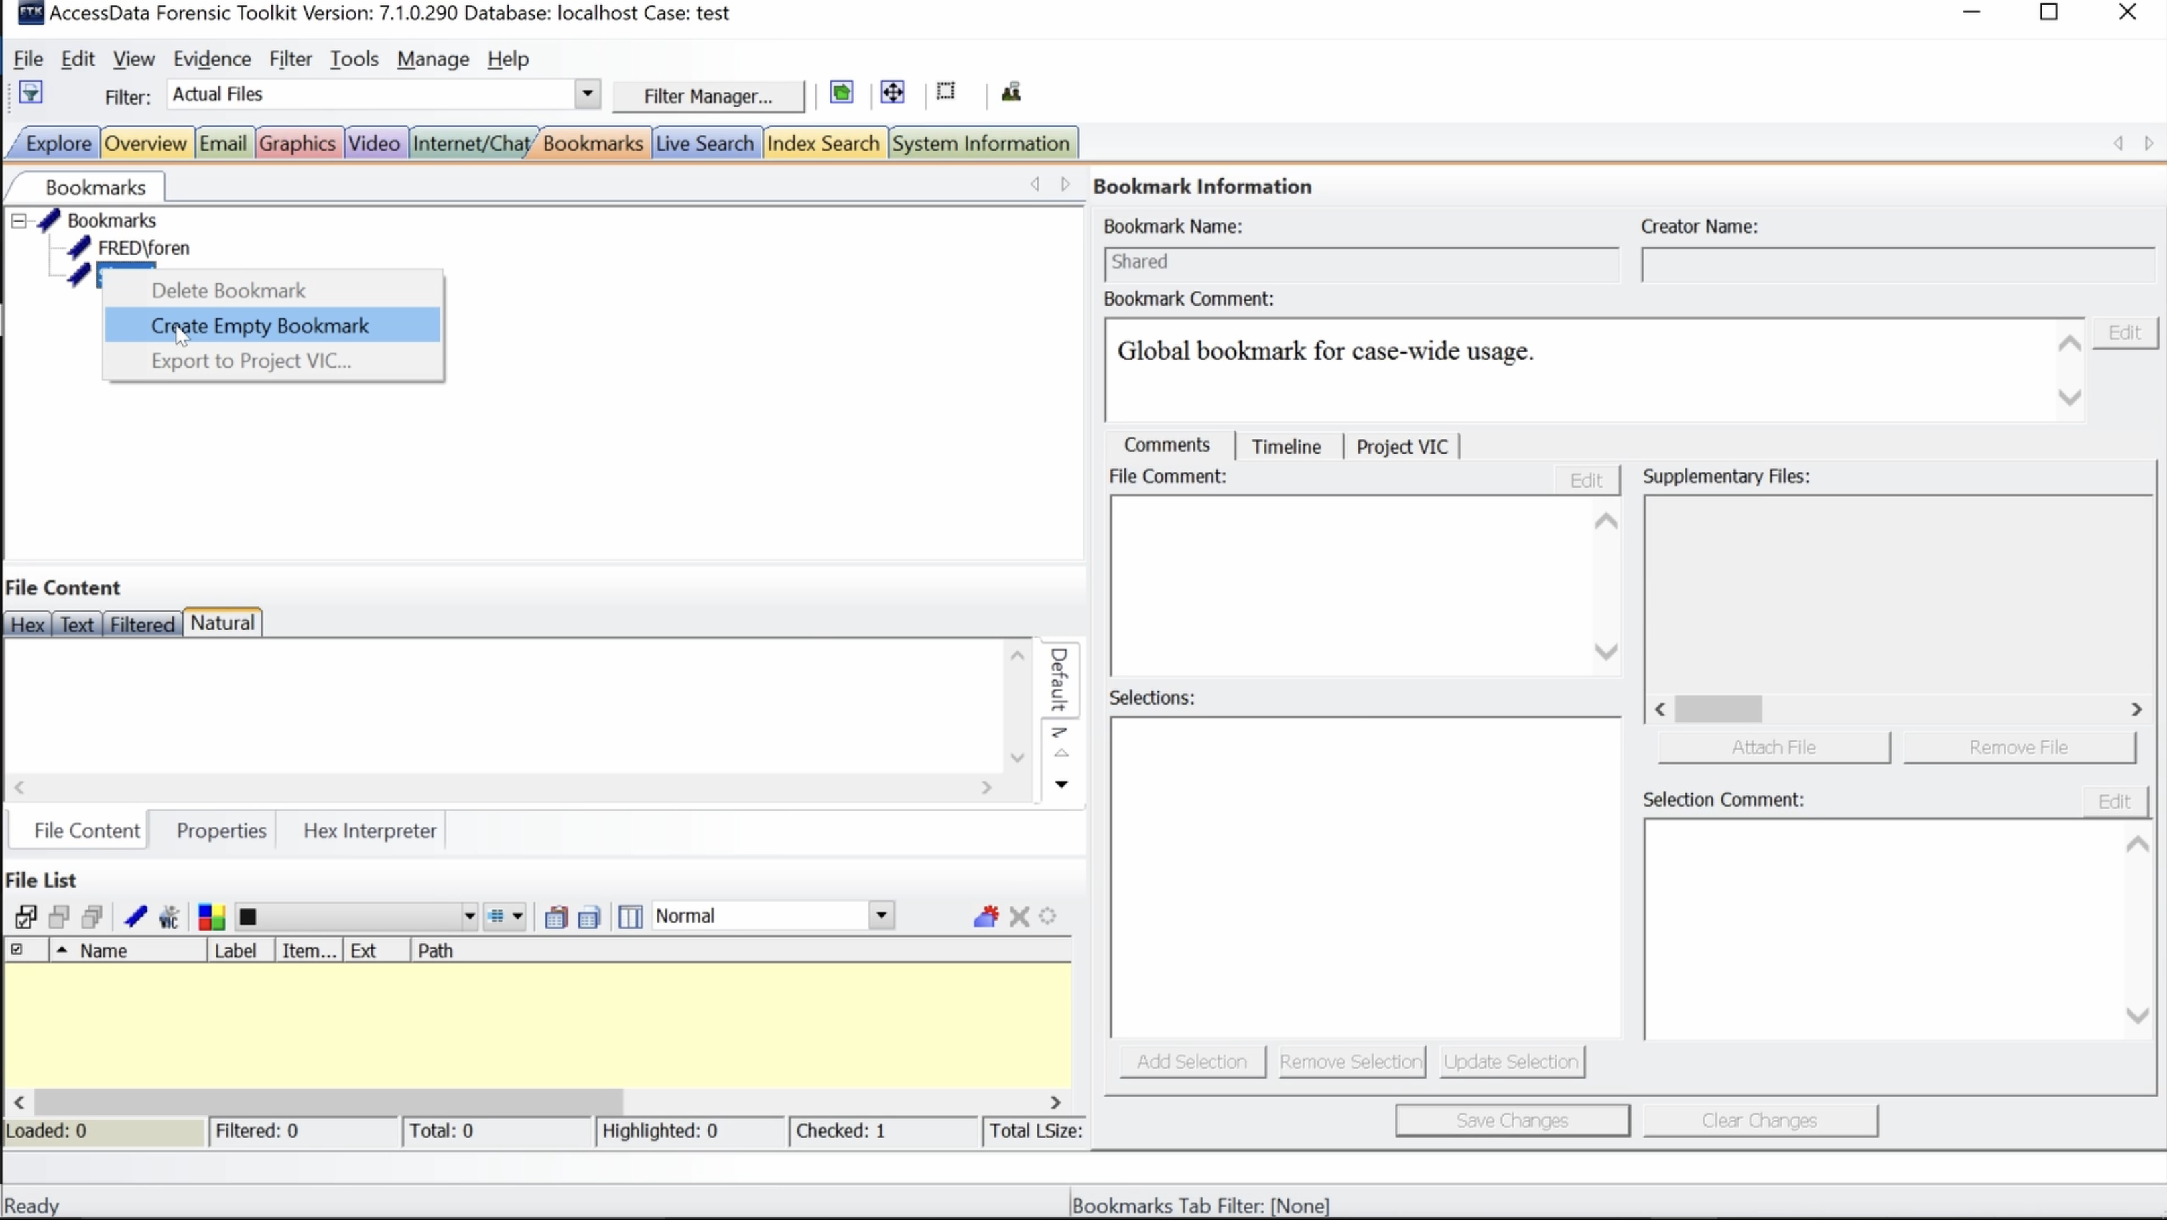2167x1220 pixels.
Task: Click the Bookmarks Tab Filter status text
Action: [x=1201, y=1206]
